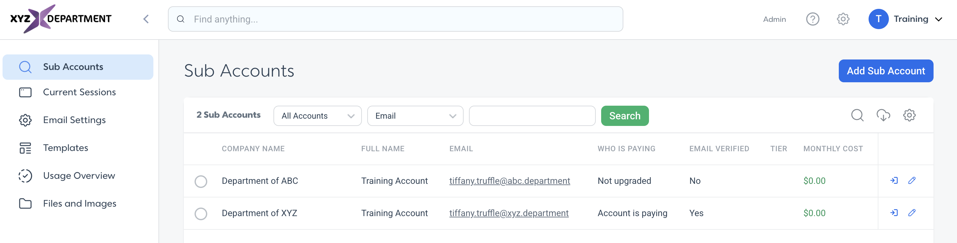Select the Department of ABC radio button
This screenshot has height=243, width=957.
[x=201, y=181]
